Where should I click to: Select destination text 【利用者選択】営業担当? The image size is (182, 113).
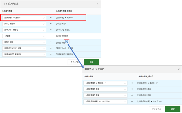(64, 54)
